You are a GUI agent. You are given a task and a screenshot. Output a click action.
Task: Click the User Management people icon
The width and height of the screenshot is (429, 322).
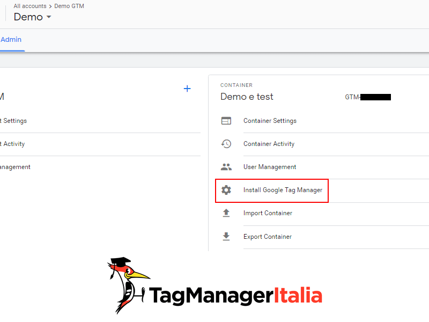(x=226, y=167)
